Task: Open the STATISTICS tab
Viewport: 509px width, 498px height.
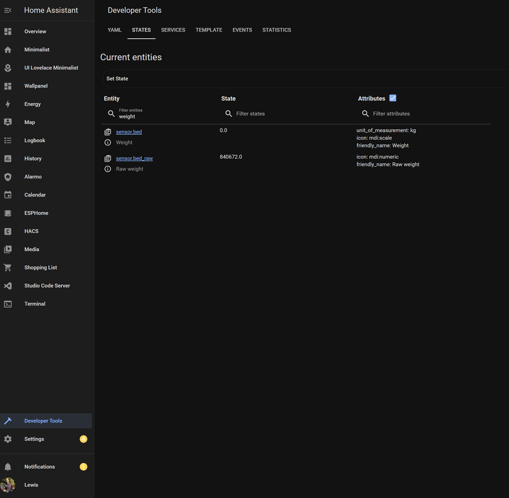Action: pos(276,30)
